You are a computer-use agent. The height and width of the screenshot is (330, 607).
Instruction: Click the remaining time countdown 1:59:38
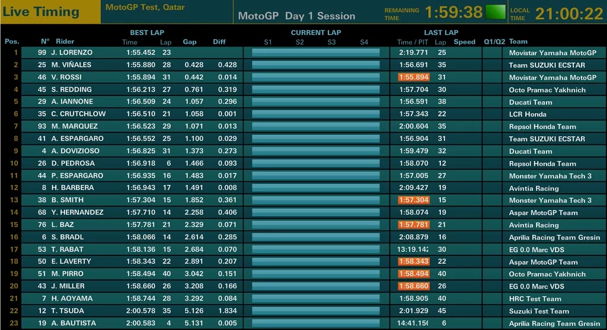(453, 12)
